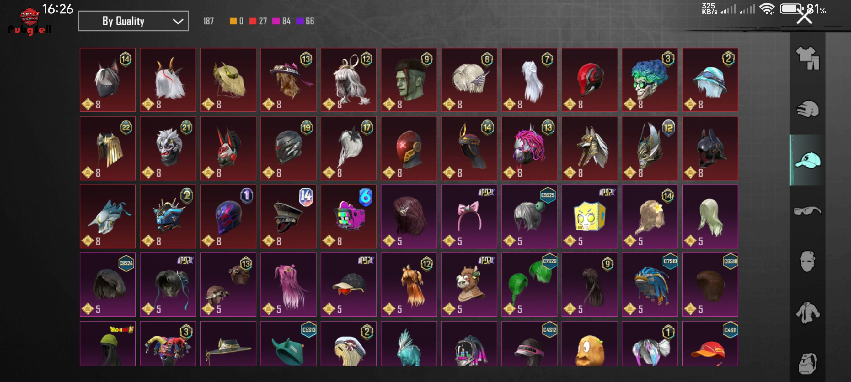851x382 pixels.
Task: Select the green zombie head item
Action: coord(409,80)
